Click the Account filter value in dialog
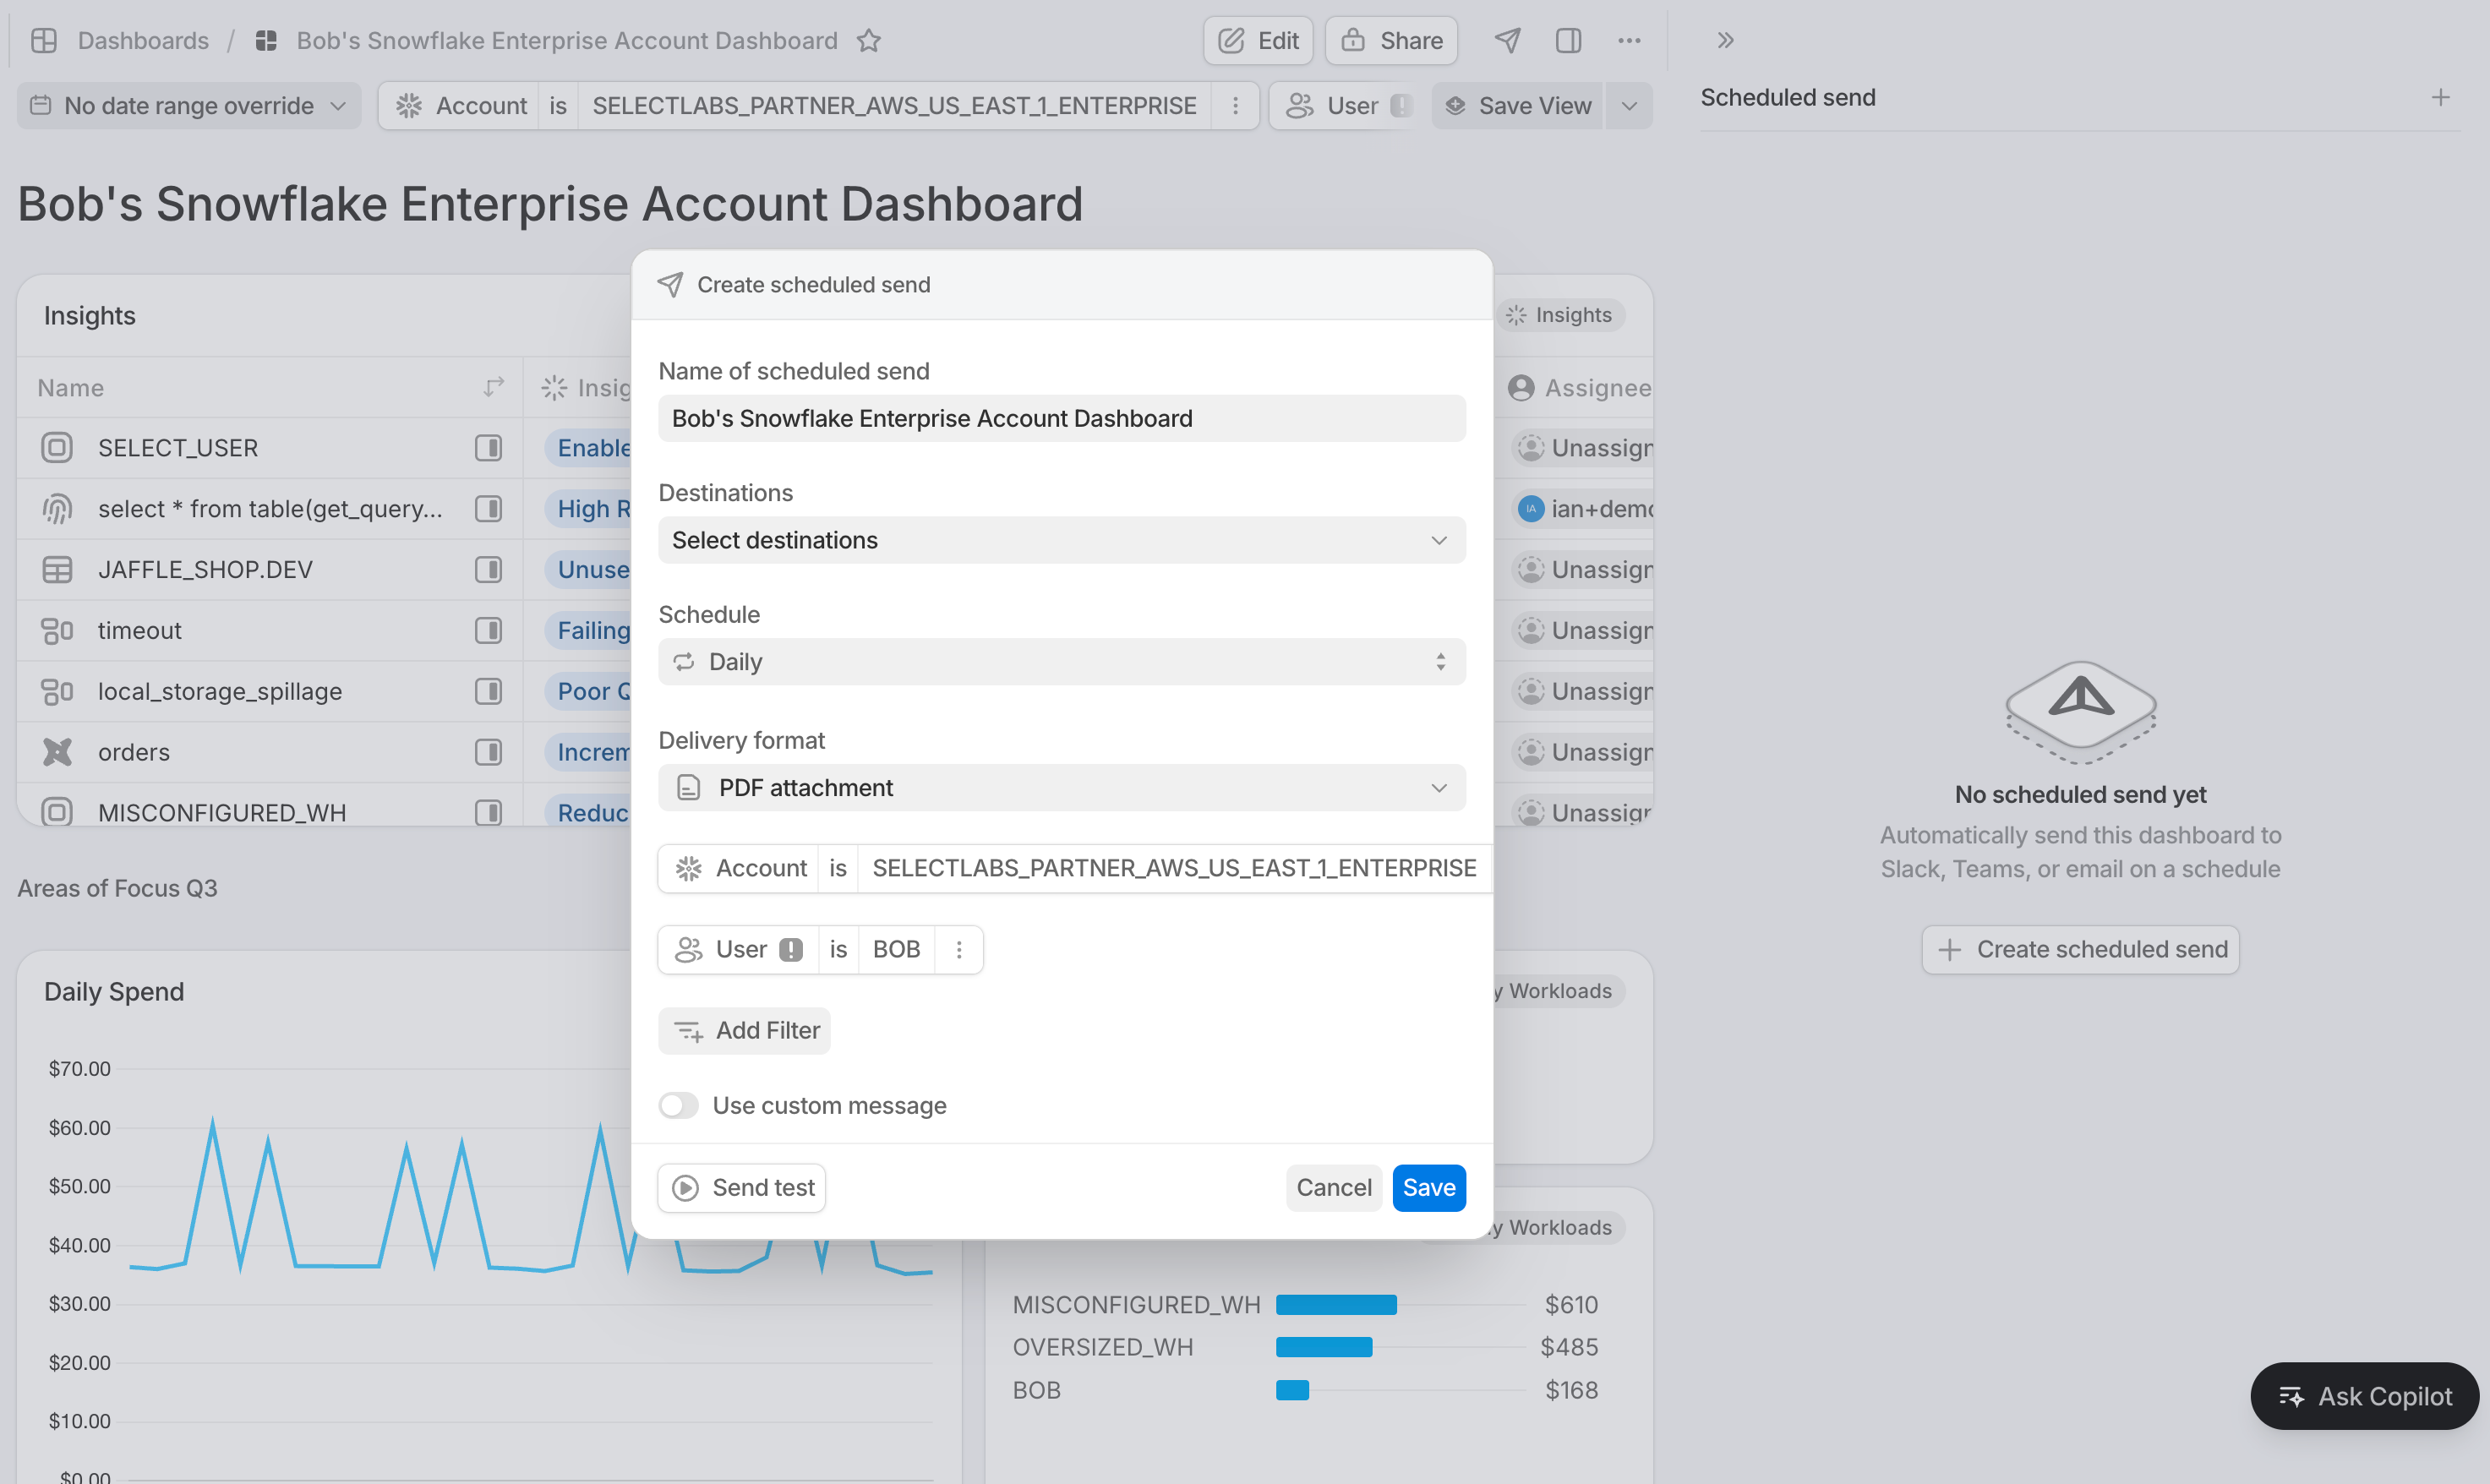The image size is (2490, 1484). pyautogui.click(x=1174, y=868)
